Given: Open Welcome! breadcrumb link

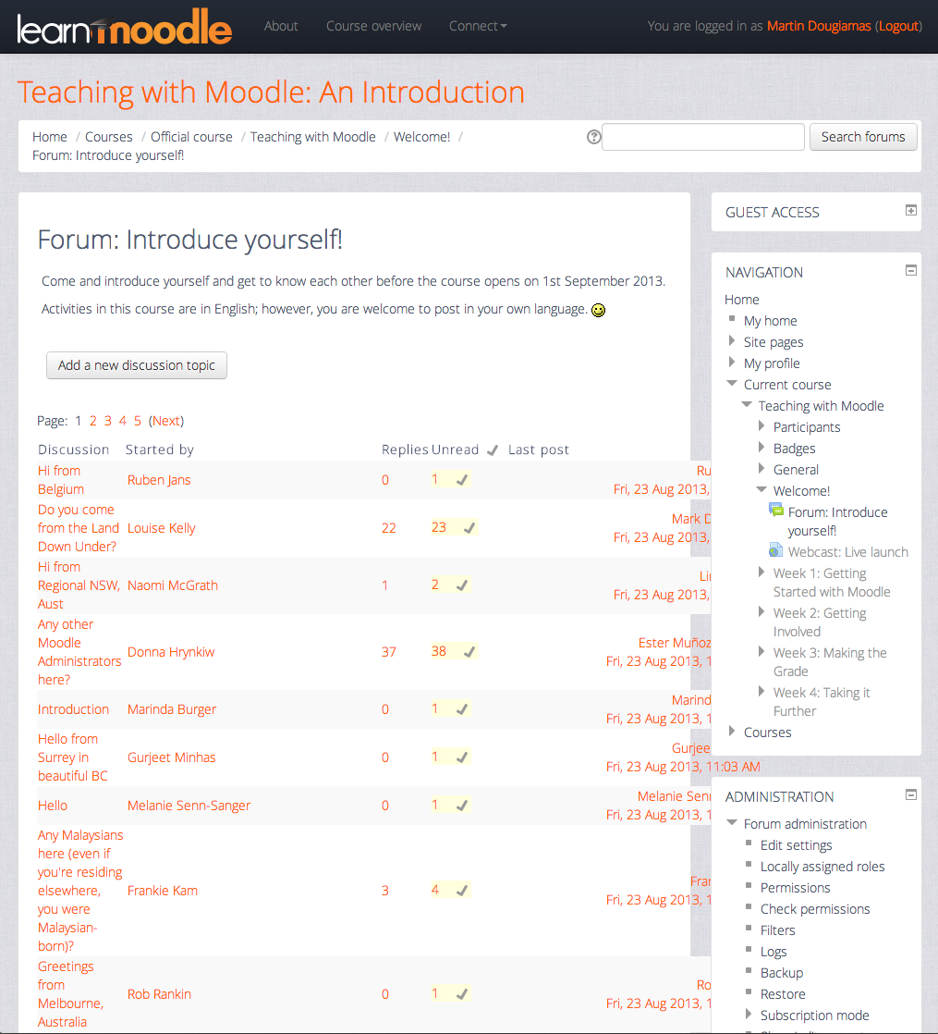Looking at the screenshot, I should (x=421, y=137).
